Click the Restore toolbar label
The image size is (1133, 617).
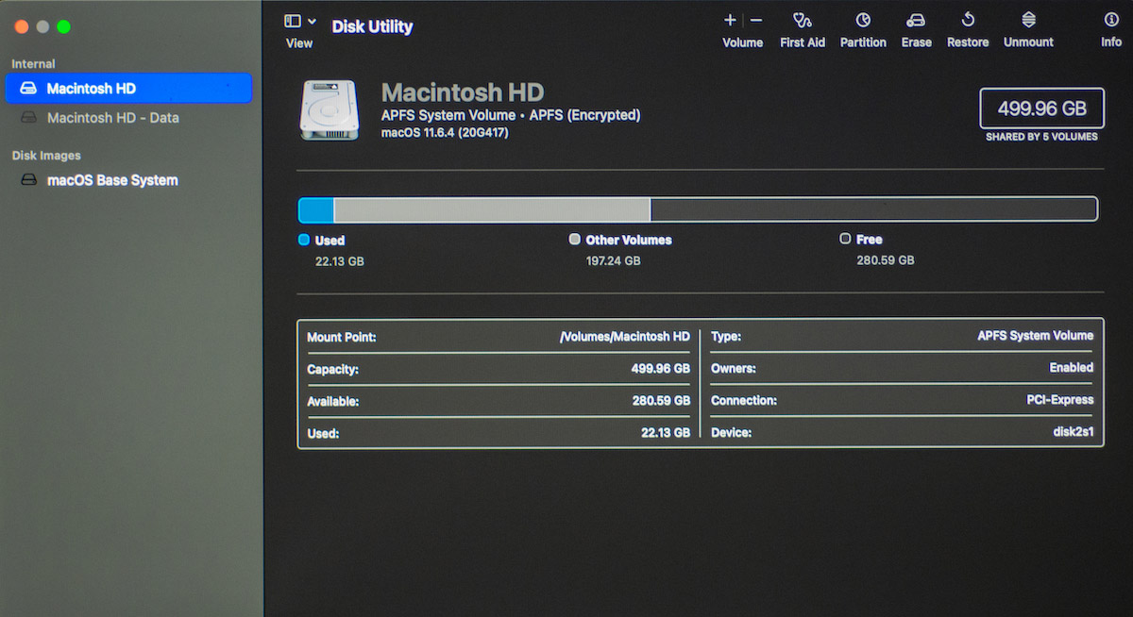968,42
